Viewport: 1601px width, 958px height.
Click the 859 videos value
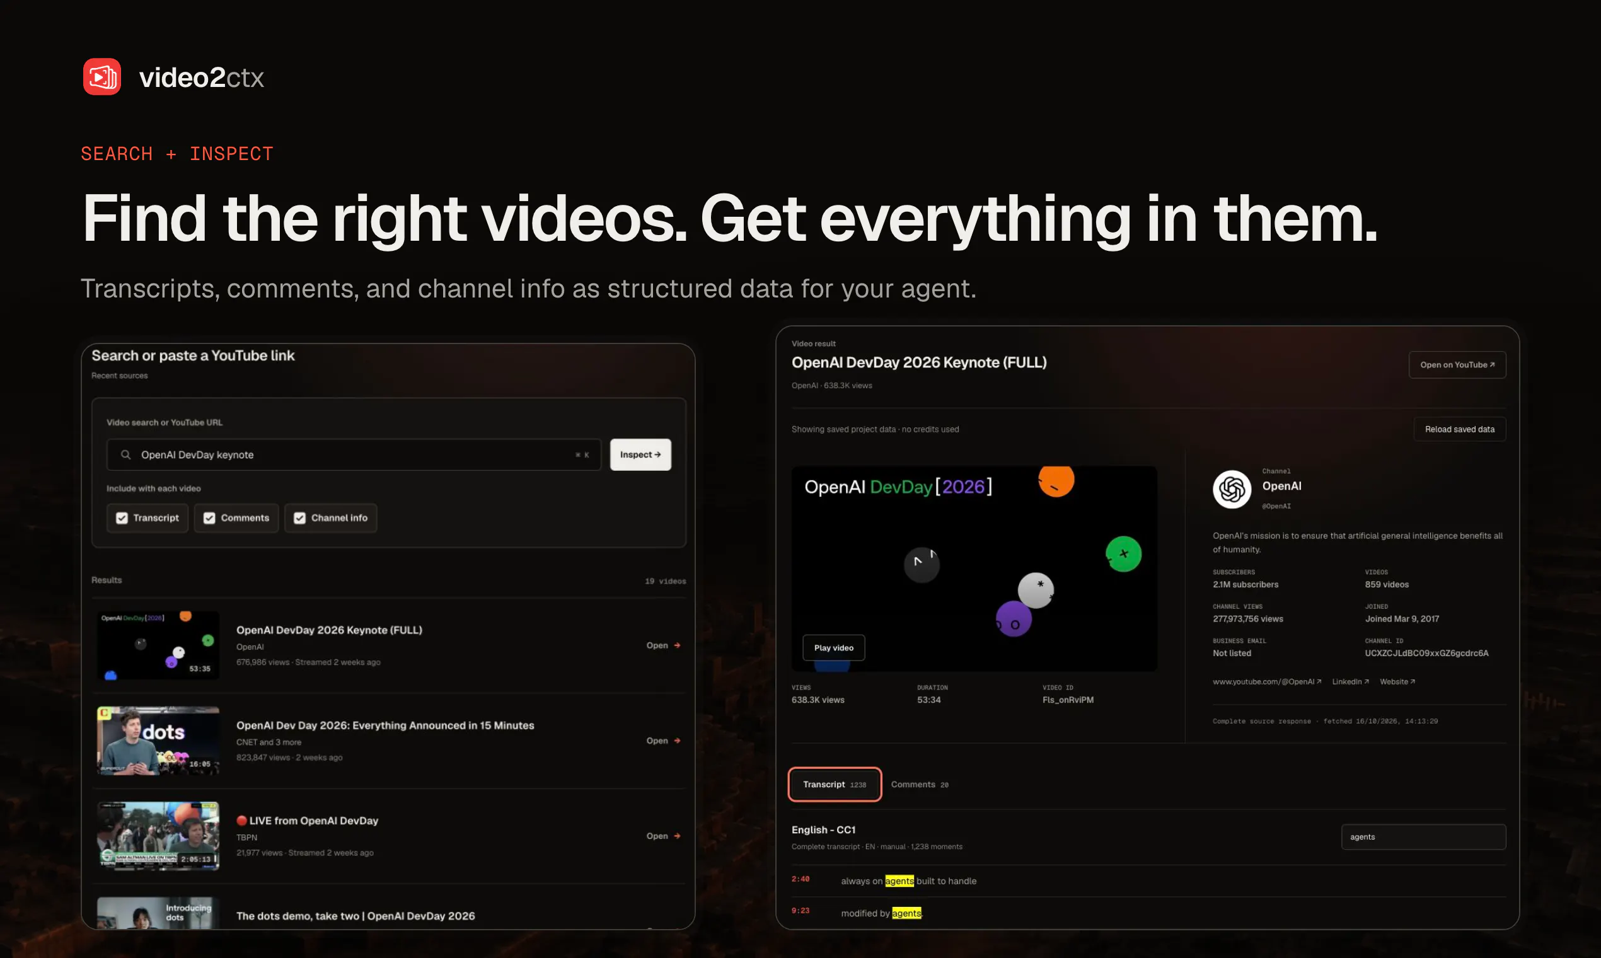pyautogui.click(x=1387, y=584)
